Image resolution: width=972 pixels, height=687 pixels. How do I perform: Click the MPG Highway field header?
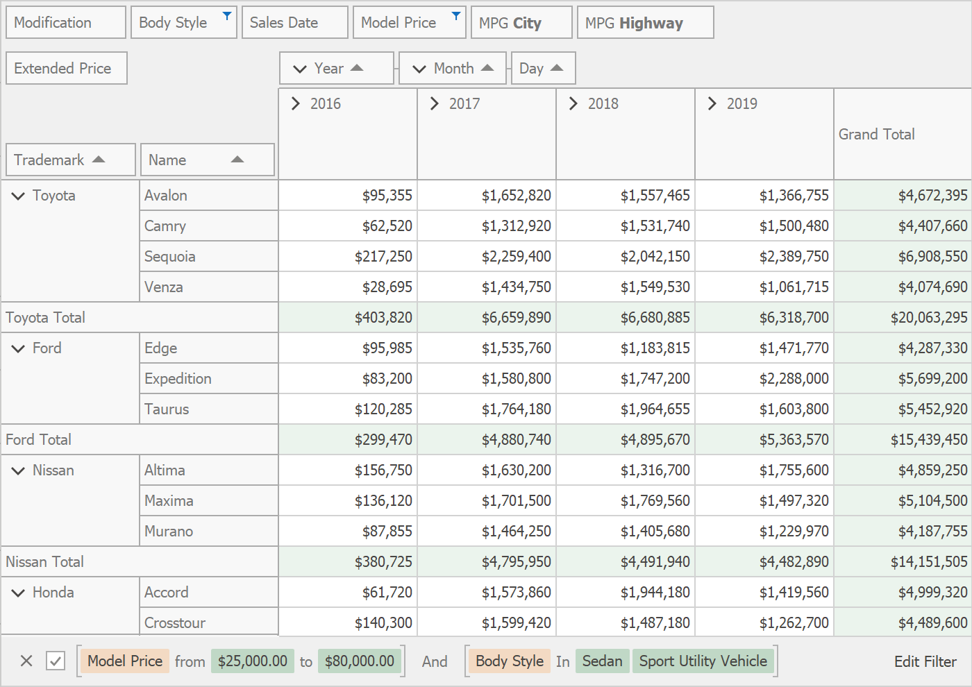pos(646,22)
